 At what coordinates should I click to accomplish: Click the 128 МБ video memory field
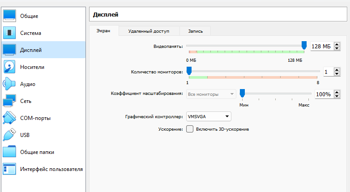322,47
